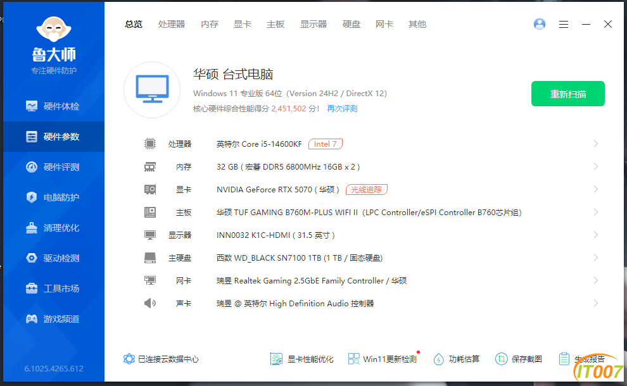Click the 处理器 chip icon
The image size is (627, 386).
point(150,144)
